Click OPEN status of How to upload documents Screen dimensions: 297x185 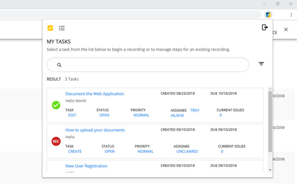pos(110,151)
